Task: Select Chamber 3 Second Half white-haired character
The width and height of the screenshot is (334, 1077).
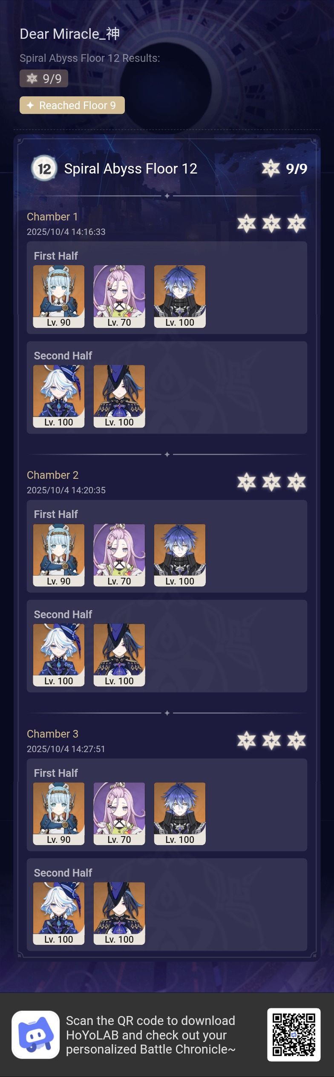Action: point(59,913)
